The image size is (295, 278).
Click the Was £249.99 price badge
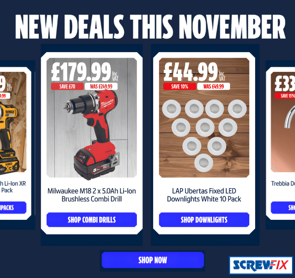(101, 86)
